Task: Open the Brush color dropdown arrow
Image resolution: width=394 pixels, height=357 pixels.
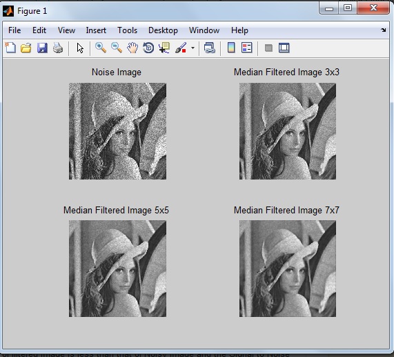Action: point(193,48)
